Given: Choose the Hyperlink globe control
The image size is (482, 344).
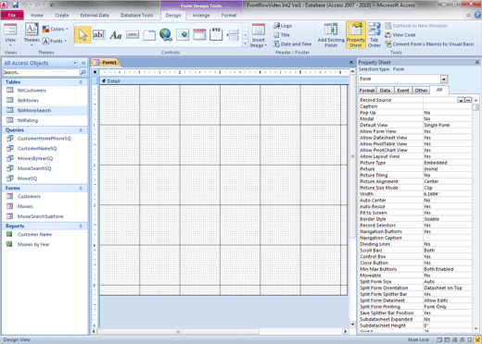Looking at the screenshot, I should click(166, 34).
